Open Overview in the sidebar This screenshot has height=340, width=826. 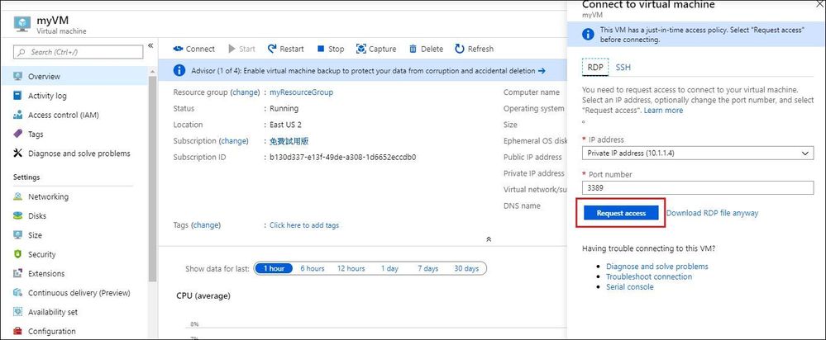(74, 76)
